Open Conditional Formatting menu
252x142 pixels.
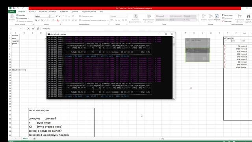tap(135, 19)
